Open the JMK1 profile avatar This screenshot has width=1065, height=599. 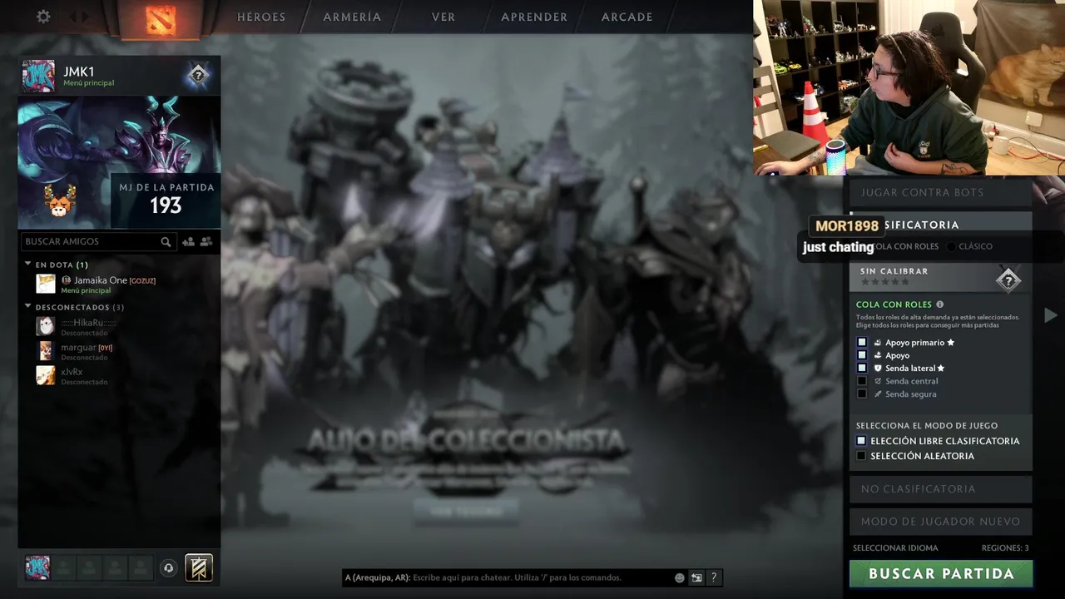pos(38,76)
